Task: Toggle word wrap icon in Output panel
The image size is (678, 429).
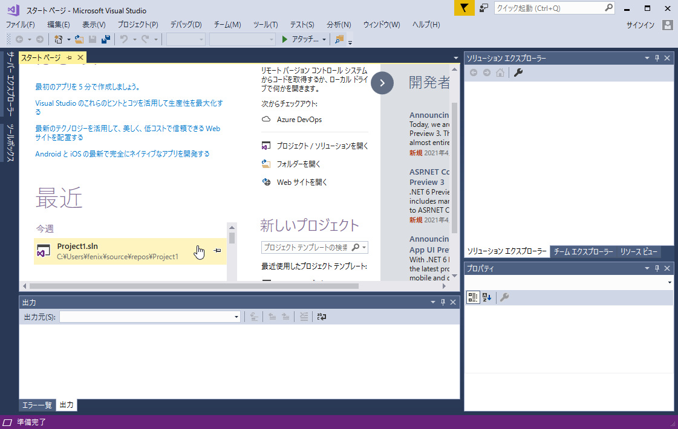Action: click(x=322, y=317)
